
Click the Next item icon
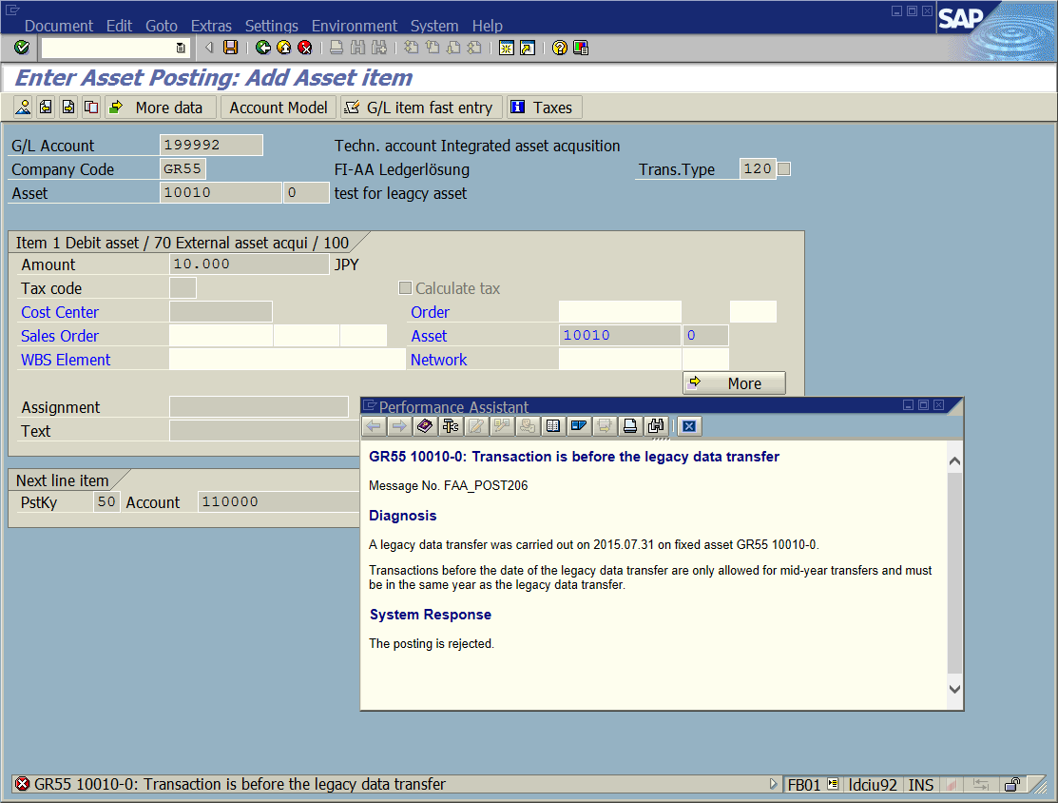tap(68, 108)
